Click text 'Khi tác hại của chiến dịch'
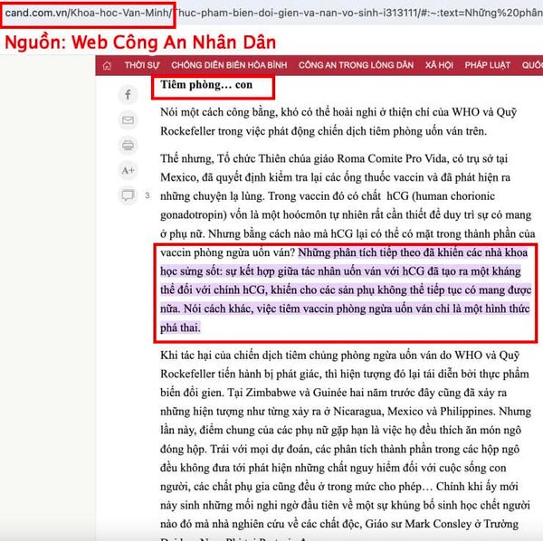Image resolution: width=543 pixels, height=541 pixels. pyautogui.click(x=220, y=356)
